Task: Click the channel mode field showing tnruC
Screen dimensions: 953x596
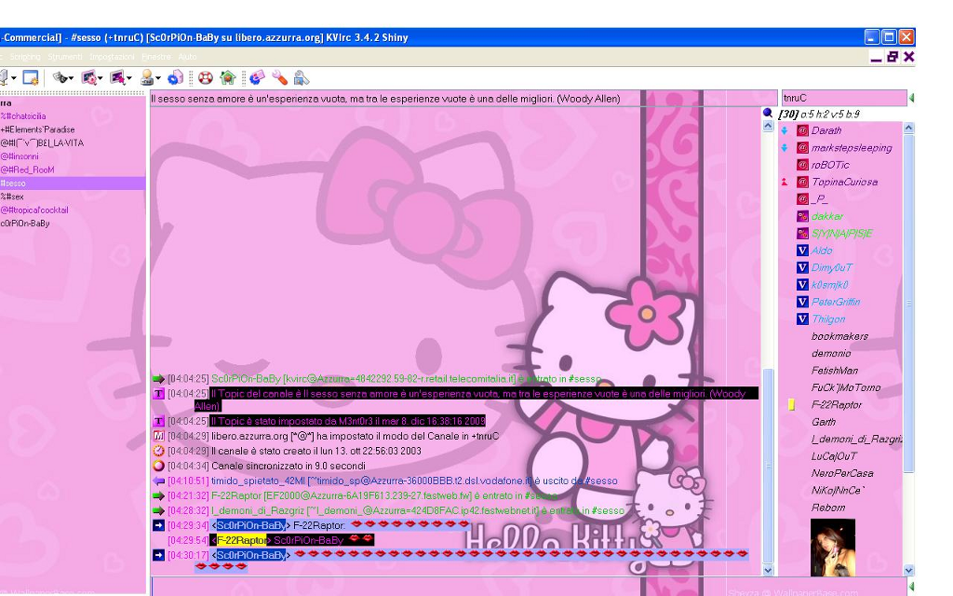Action: tap(842, 98)
